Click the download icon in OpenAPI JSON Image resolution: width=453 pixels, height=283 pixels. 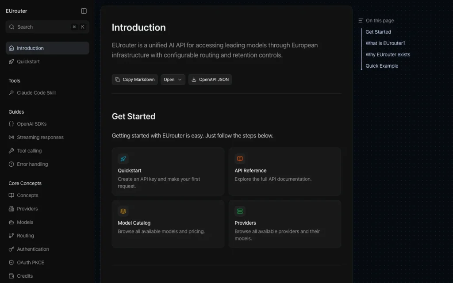click(x=194, y=80)
